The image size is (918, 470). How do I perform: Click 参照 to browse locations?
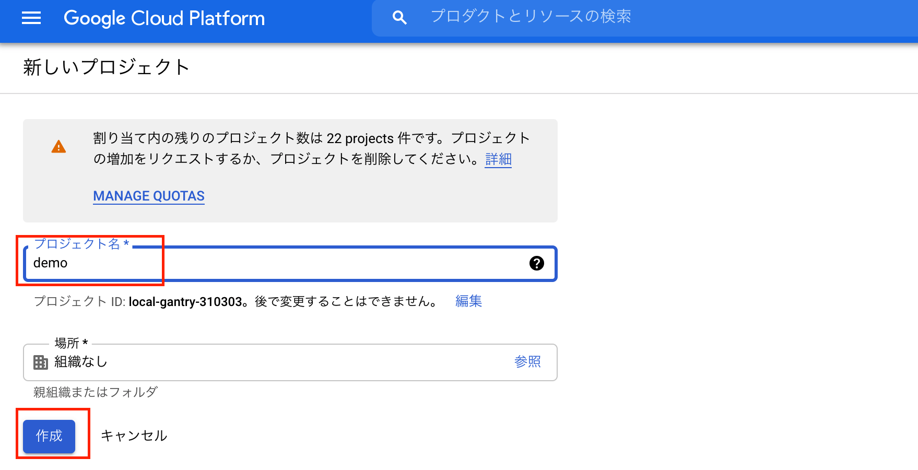(527, 361)
